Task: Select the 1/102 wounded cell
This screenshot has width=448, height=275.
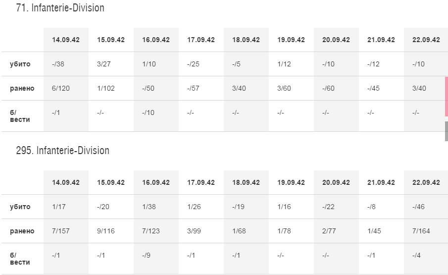Action: 111,88
